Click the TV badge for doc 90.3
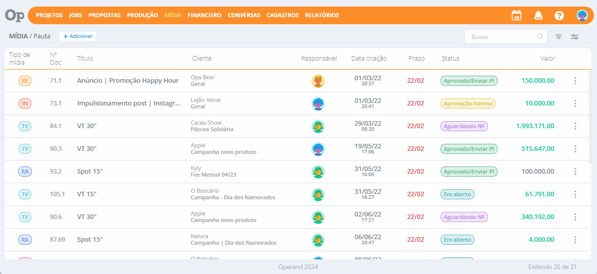The height and width of the screenshot is (274, 597). click(x=25, y=149)
